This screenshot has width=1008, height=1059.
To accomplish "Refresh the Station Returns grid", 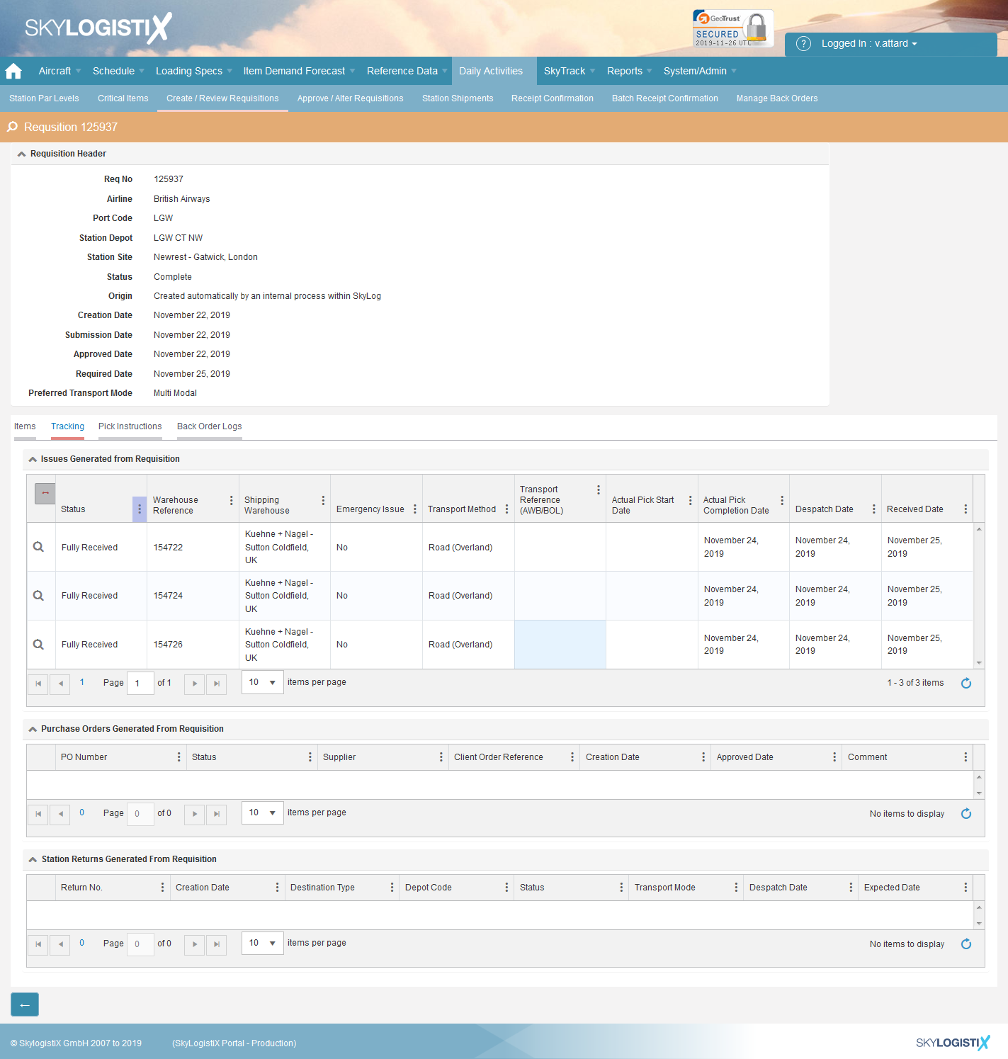I will coord(965,944).
